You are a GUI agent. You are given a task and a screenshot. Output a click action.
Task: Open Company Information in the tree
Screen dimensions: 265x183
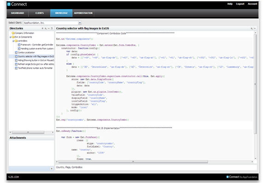point(24,33)
